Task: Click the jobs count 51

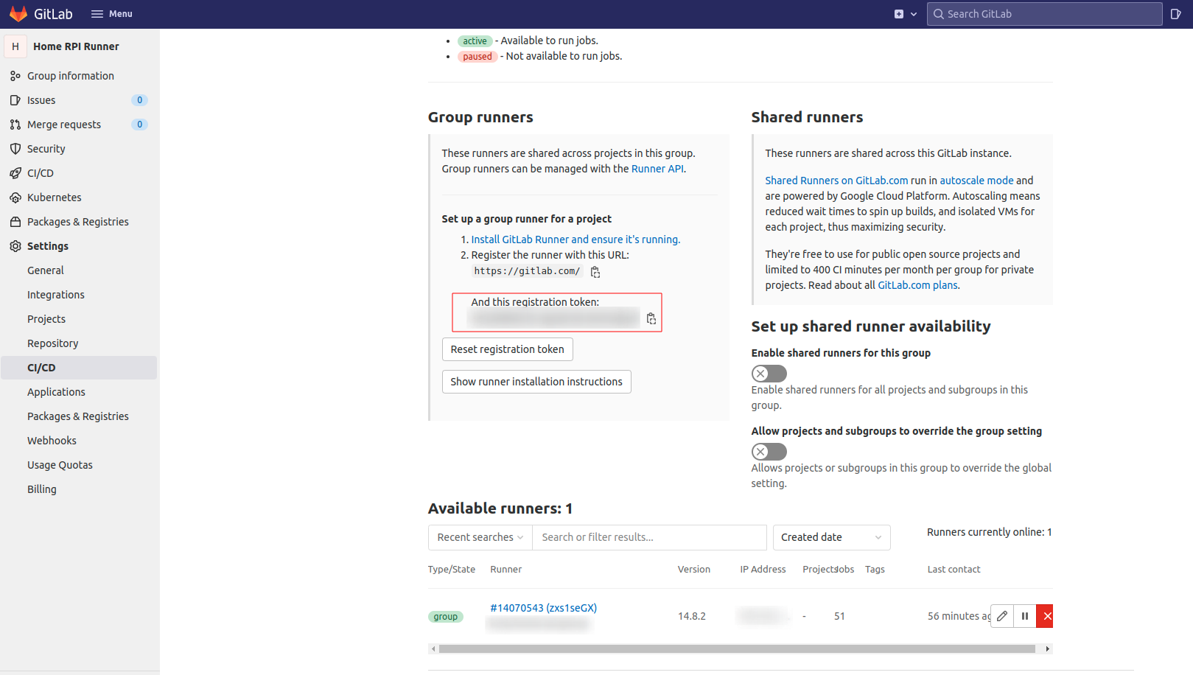Action: (x=839, y=616)
